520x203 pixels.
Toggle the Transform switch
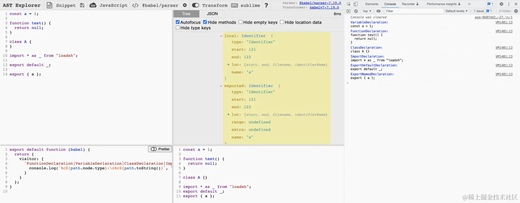pyautogui.click(x=196, y=5)
